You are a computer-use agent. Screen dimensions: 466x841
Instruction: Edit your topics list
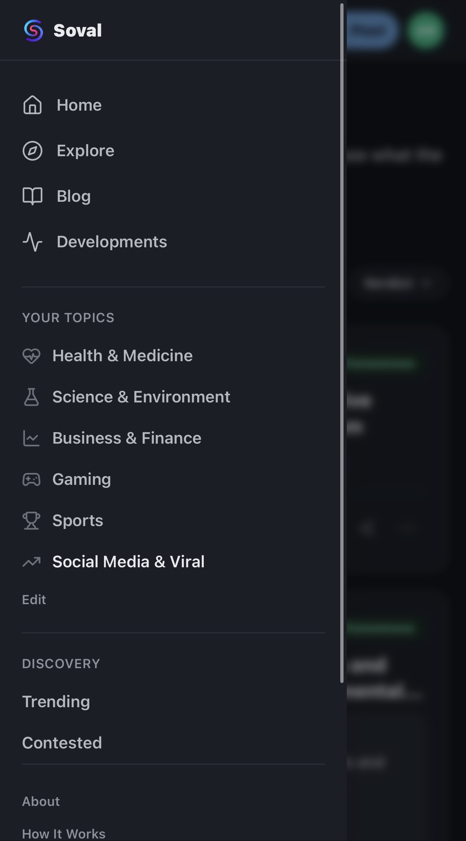pos(34,600)
